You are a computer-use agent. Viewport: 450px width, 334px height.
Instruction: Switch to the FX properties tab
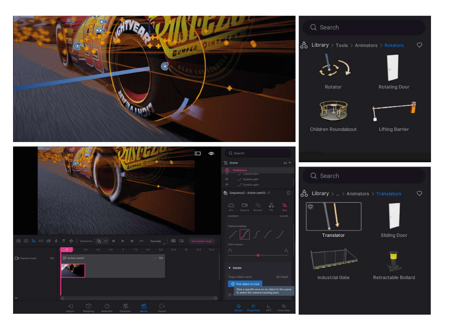click(271, 207)
